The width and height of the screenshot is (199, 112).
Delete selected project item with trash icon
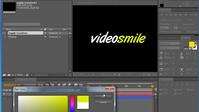pos(27,75)
